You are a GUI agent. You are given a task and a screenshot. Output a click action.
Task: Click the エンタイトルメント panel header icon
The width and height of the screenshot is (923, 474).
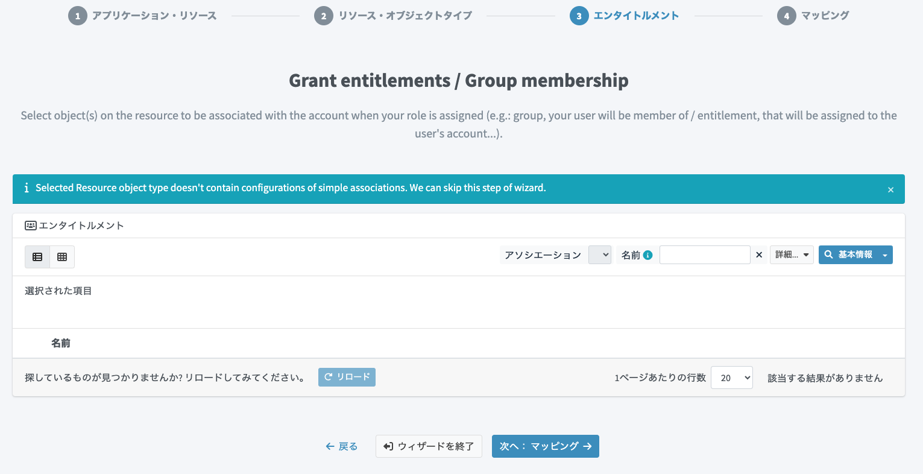point(30,226)
